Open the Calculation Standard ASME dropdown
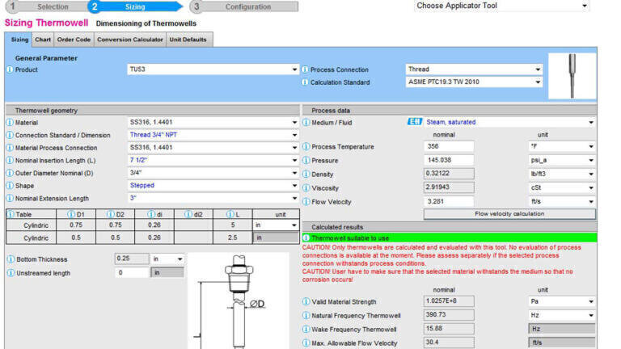The height and width of the screenshot is (349, 621). 474,82
